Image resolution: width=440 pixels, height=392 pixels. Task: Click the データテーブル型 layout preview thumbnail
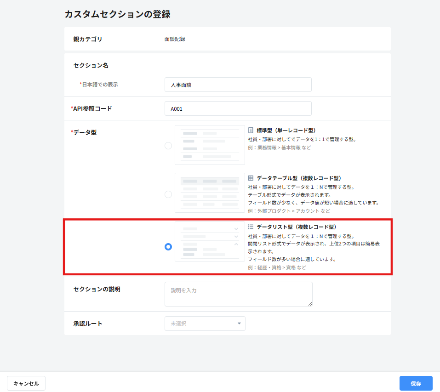(210, 193)
